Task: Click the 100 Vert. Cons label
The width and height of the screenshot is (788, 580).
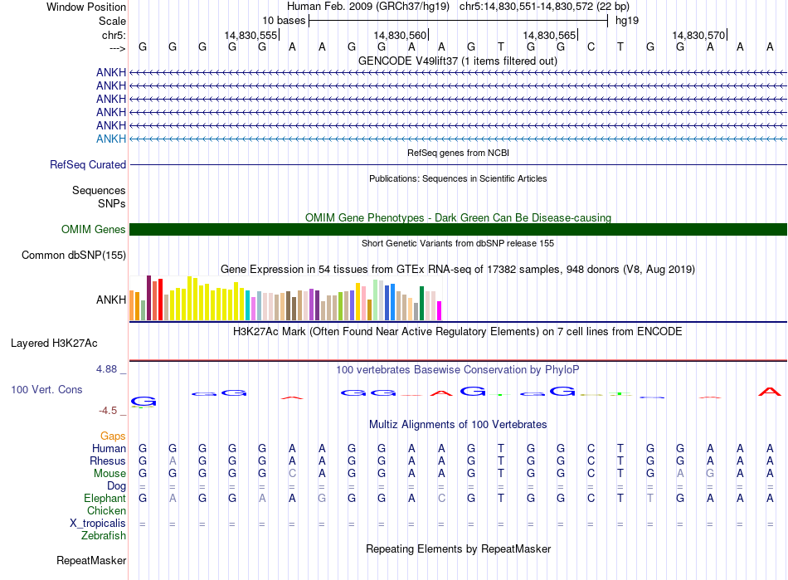Action: 46,389
